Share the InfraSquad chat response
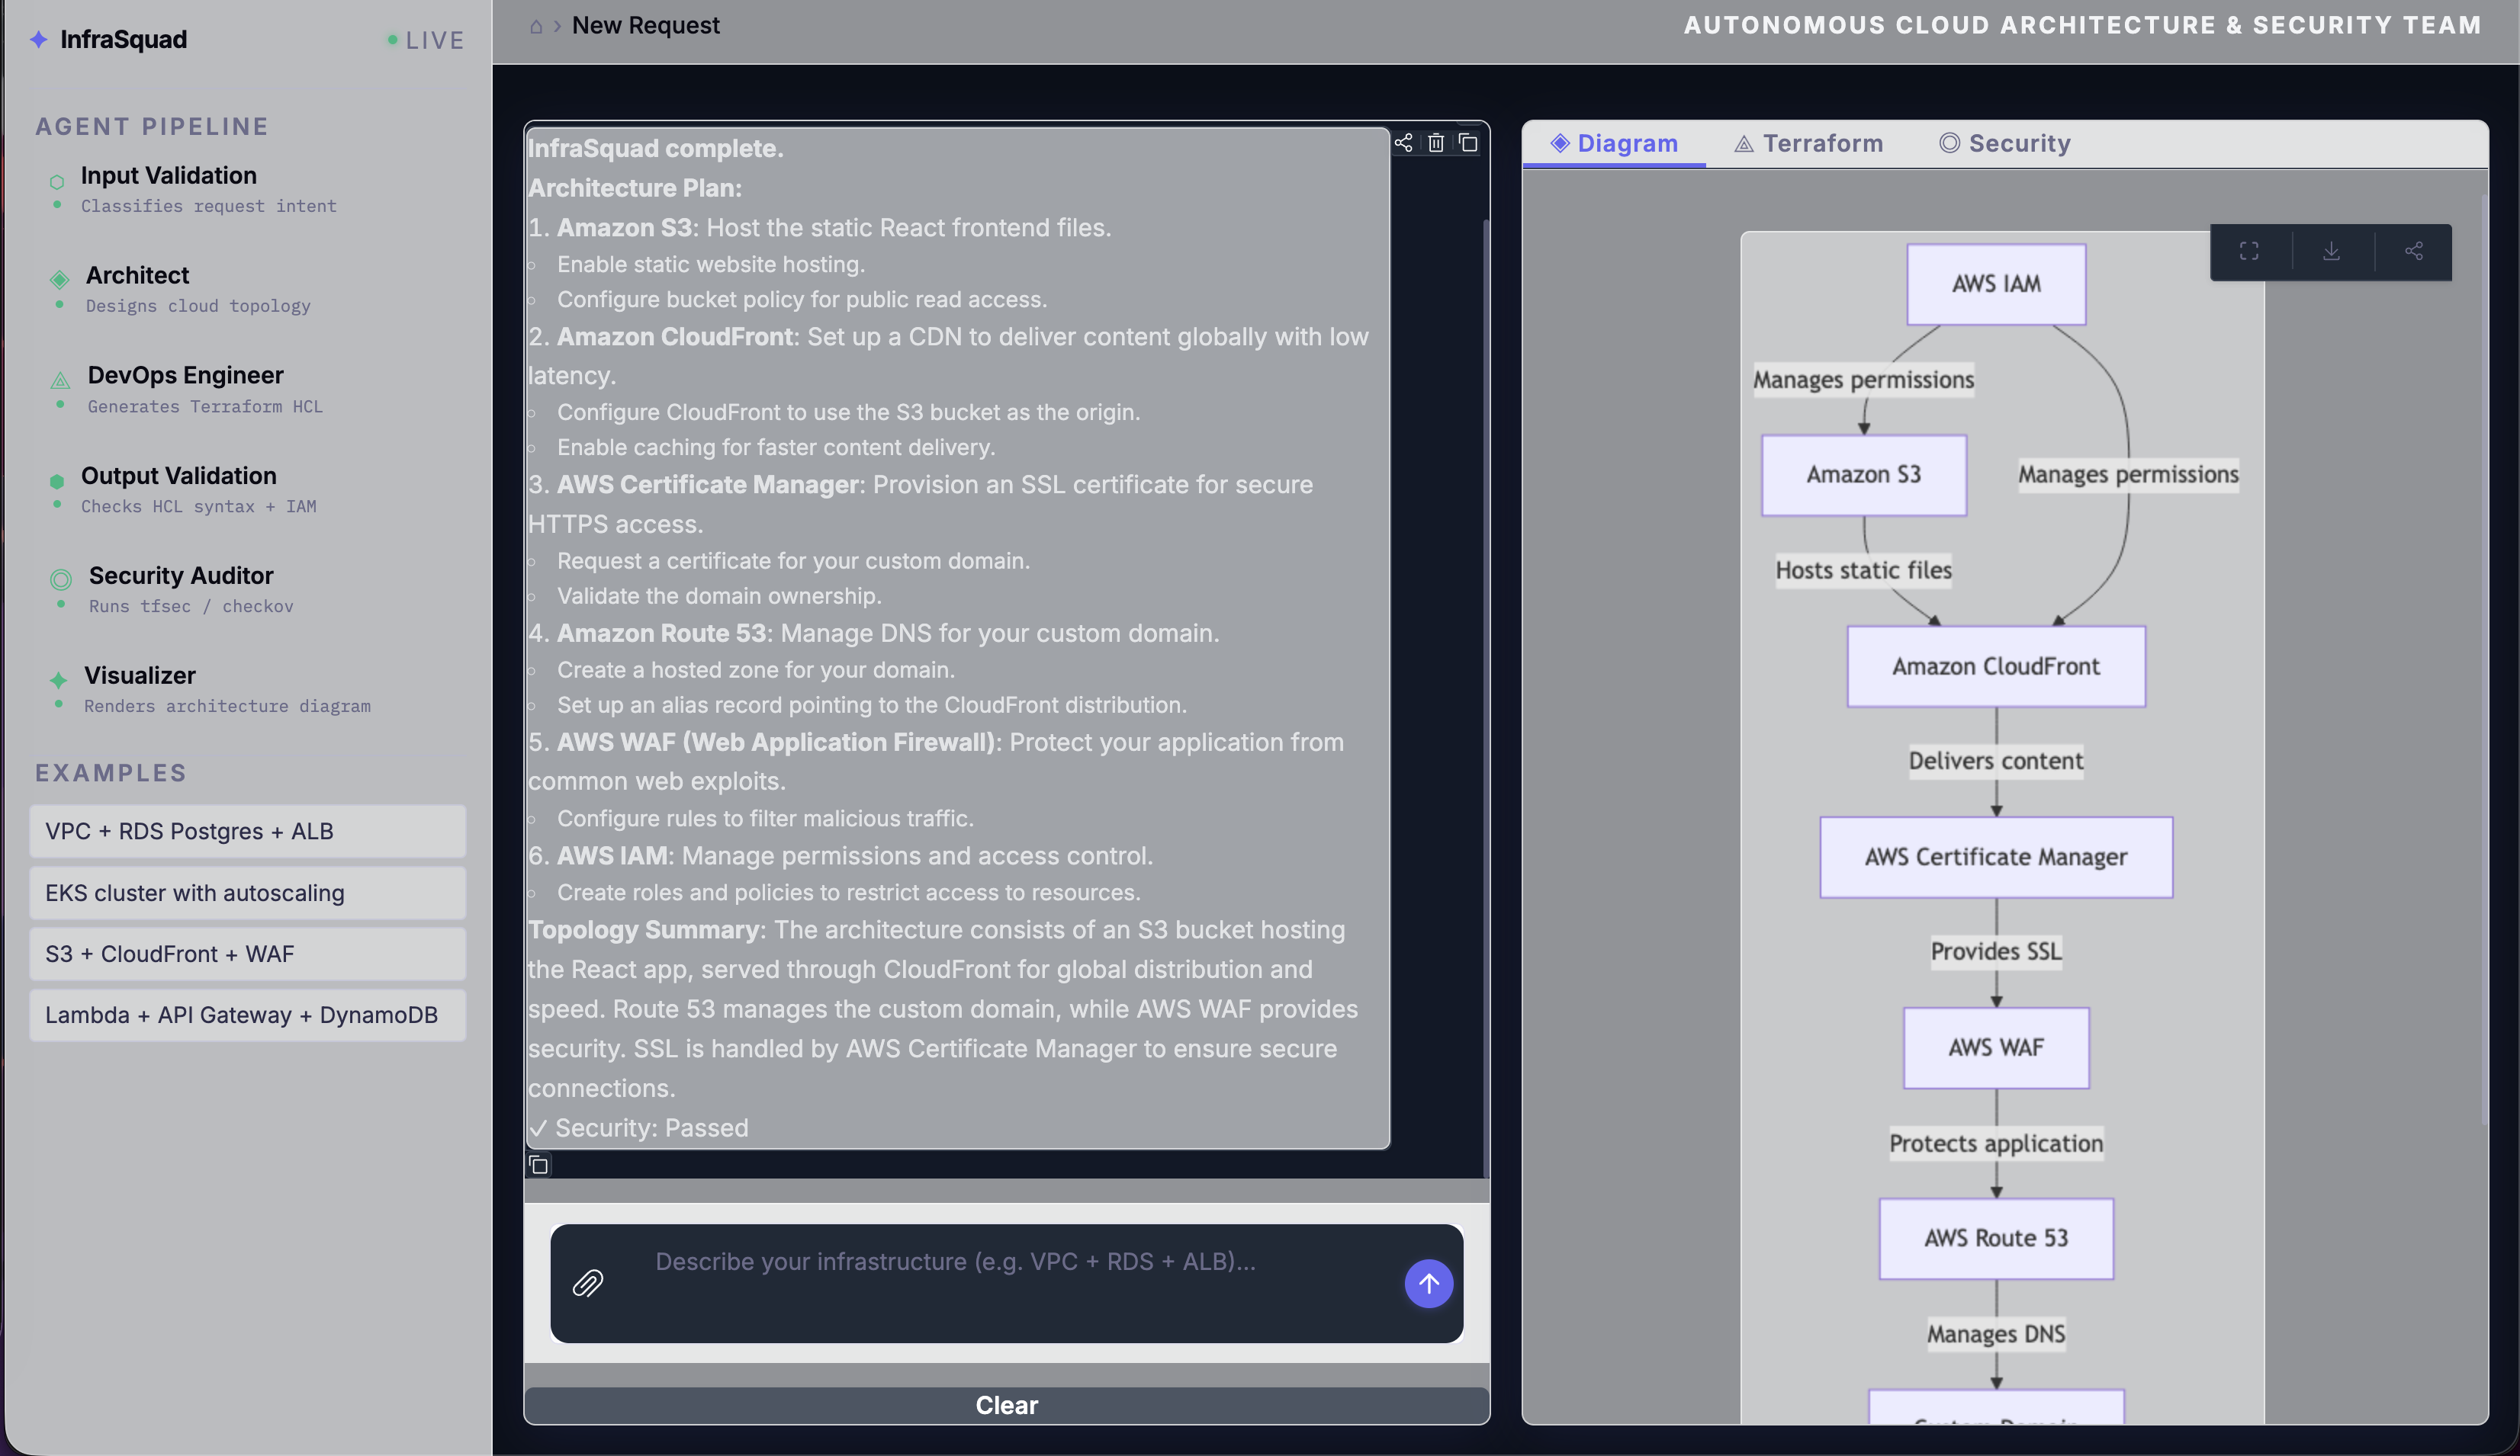The image size is (2520, 1456). coord(1403,143)
